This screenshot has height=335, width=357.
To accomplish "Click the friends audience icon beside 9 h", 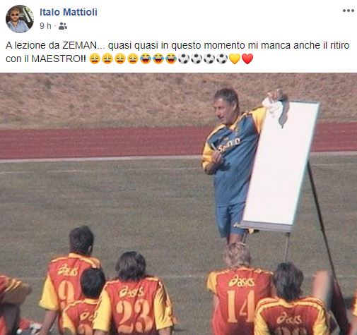I will point(63,26).
